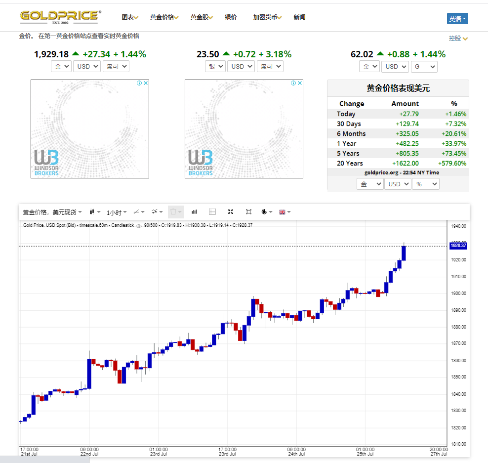The height and width of the screenshot is (463, 488).
Task: Select the candlestick chart type icon
Action: tap(92, 211)
